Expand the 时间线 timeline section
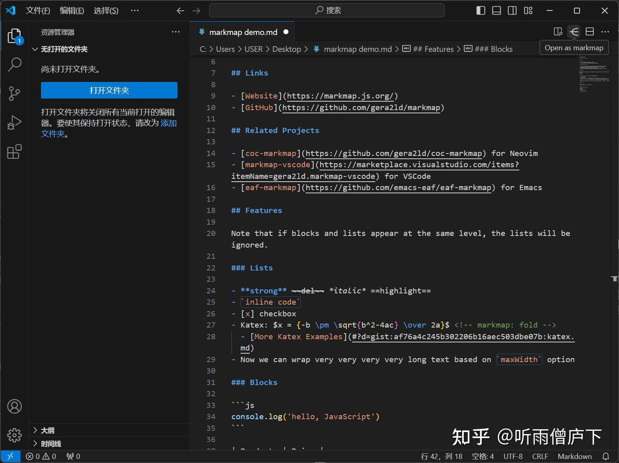 click(x=51, y=443)
